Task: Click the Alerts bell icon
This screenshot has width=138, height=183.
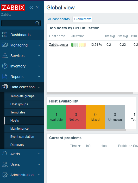Action: coord(5,154)
